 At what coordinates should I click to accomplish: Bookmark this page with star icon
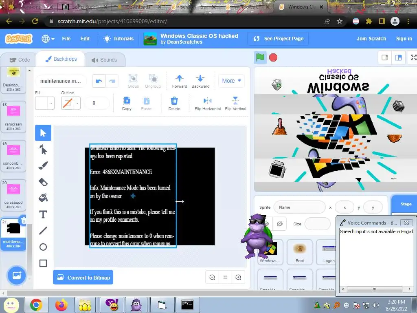(340, 21)
